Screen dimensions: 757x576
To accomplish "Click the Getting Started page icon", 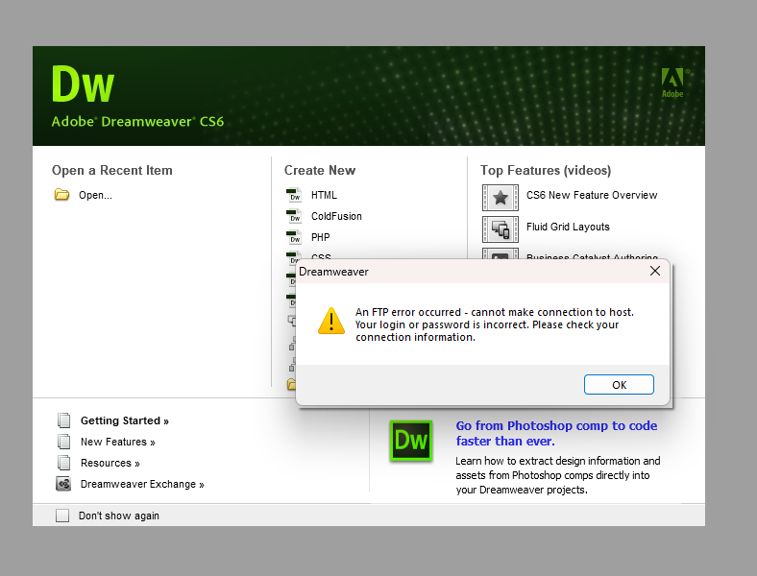I will 63,420.
